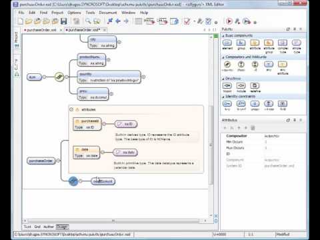Click the Forward arrow toolbar icon

pyautogui.click(x=126, y=21)
